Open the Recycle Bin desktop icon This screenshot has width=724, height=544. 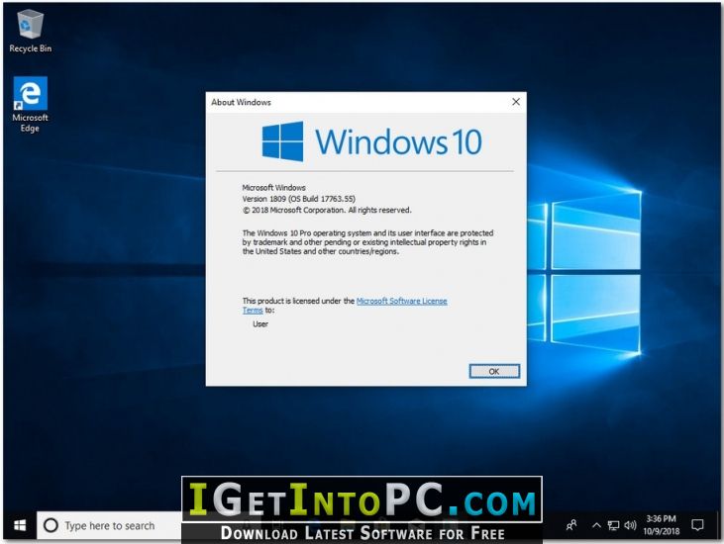[x=31, y=32]
